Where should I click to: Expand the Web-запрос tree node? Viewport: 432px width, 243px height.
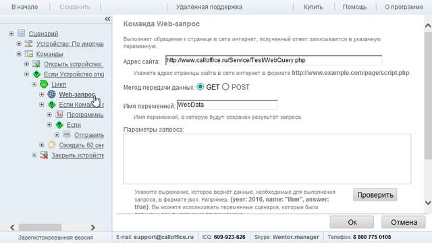42,94
